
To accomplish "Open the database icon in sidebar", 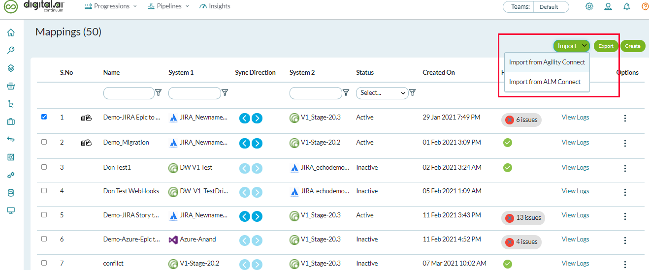I will (10, 193).
